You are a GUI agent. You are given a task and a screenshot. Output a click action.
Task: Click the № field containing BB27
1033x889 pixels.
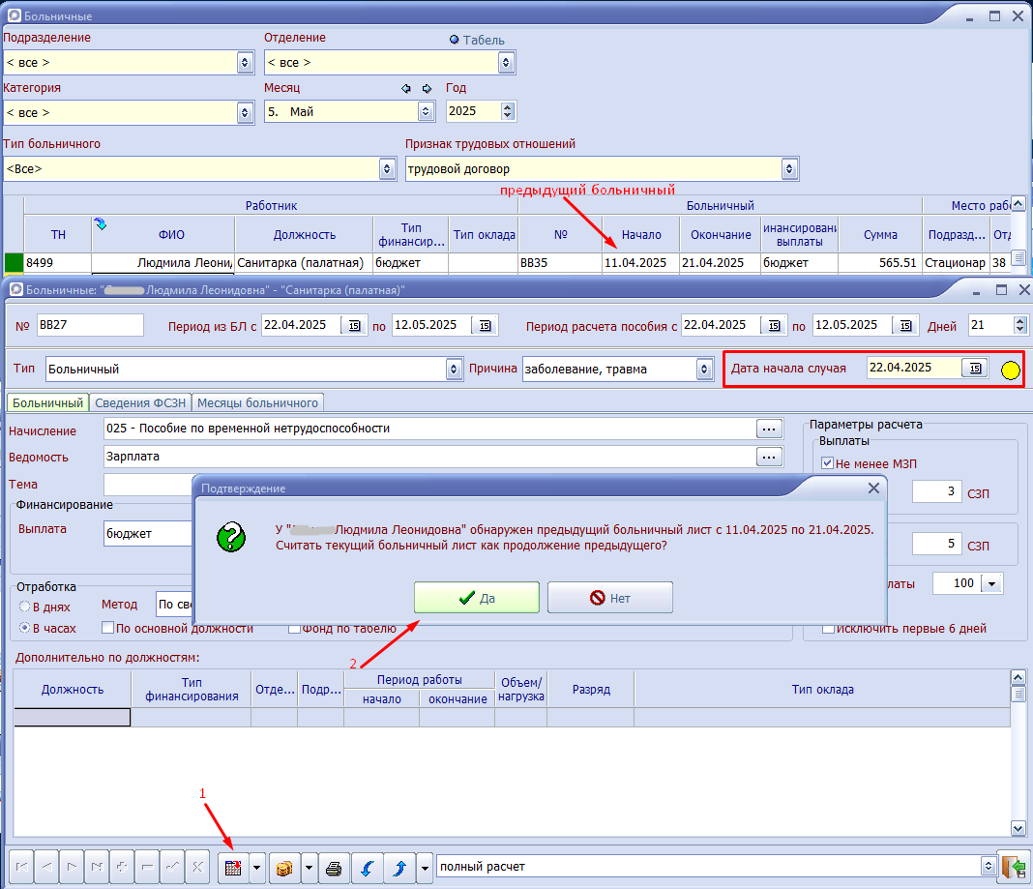(90, 325)
